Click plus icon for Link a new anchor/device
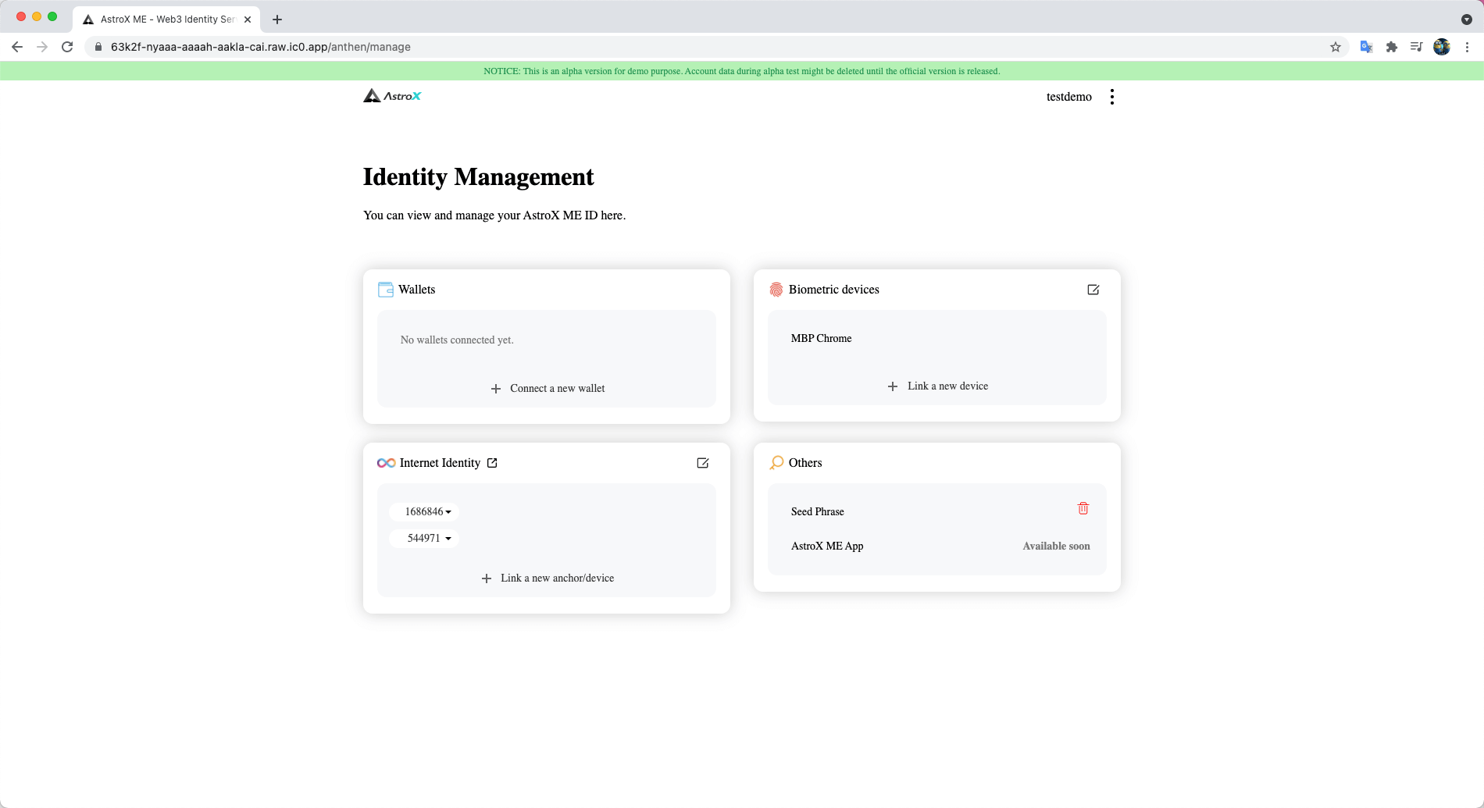 pyautogui.click(x=487, y=578)
